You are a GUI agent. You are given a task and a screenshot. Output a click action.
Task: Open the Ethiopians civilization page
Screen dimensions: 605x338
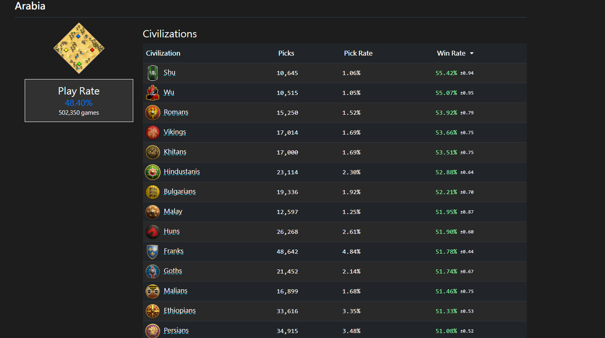point(180,311)
